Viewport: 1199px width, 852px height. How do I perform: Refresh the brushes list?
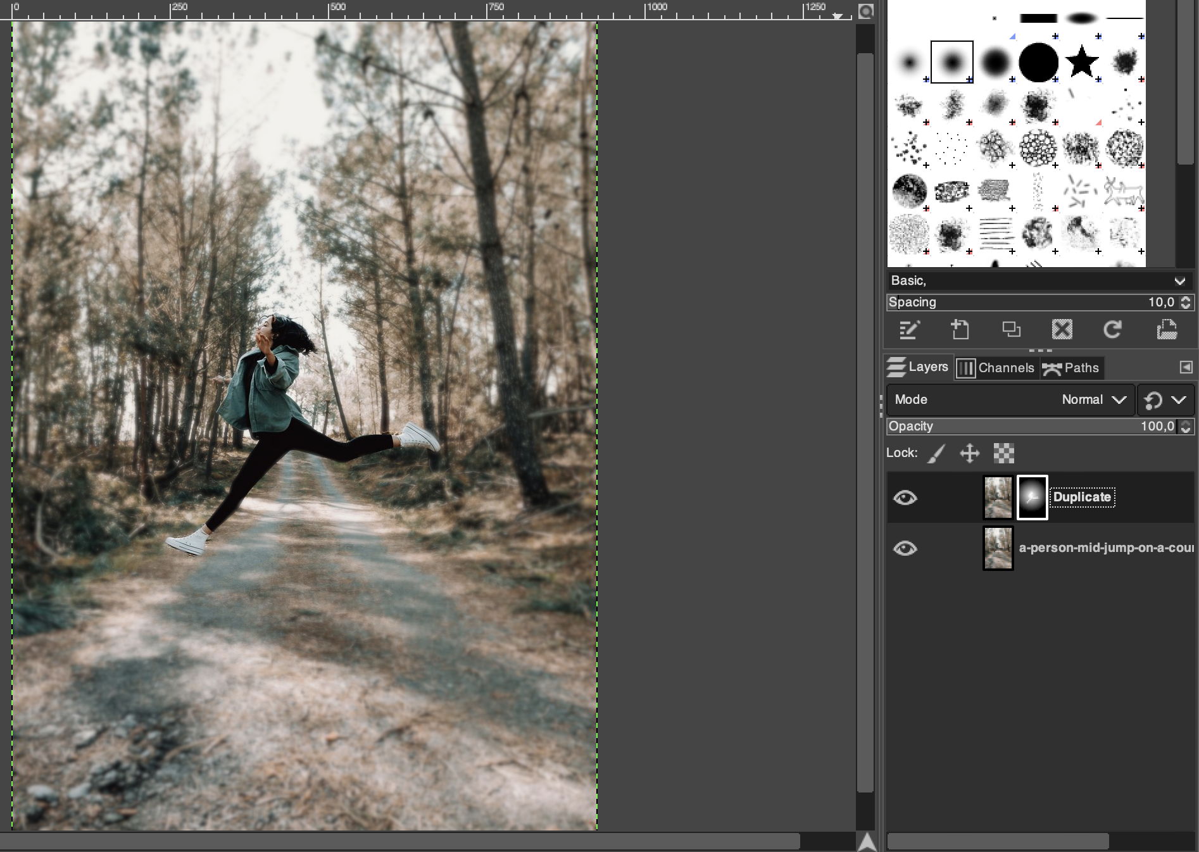1112,330
